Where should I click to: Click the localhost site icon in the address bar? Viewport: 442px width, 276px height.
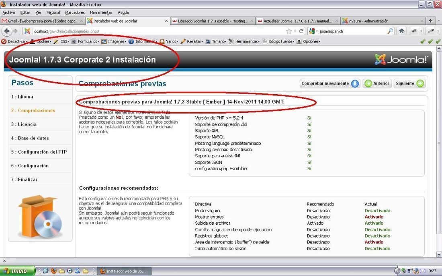point(27,31)
